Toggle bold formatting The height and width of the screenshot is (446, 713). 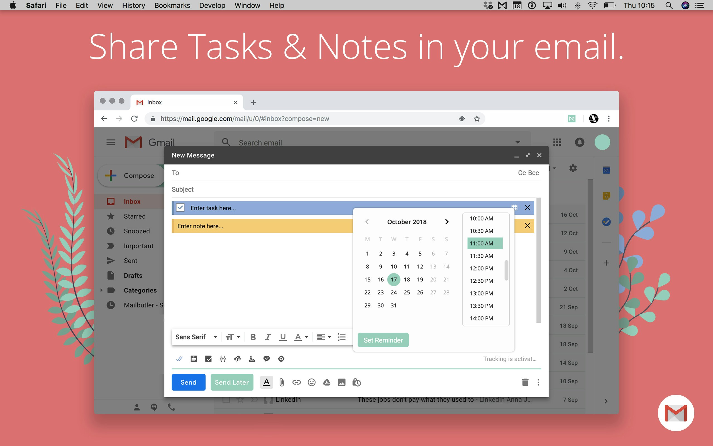click(253, 336)
